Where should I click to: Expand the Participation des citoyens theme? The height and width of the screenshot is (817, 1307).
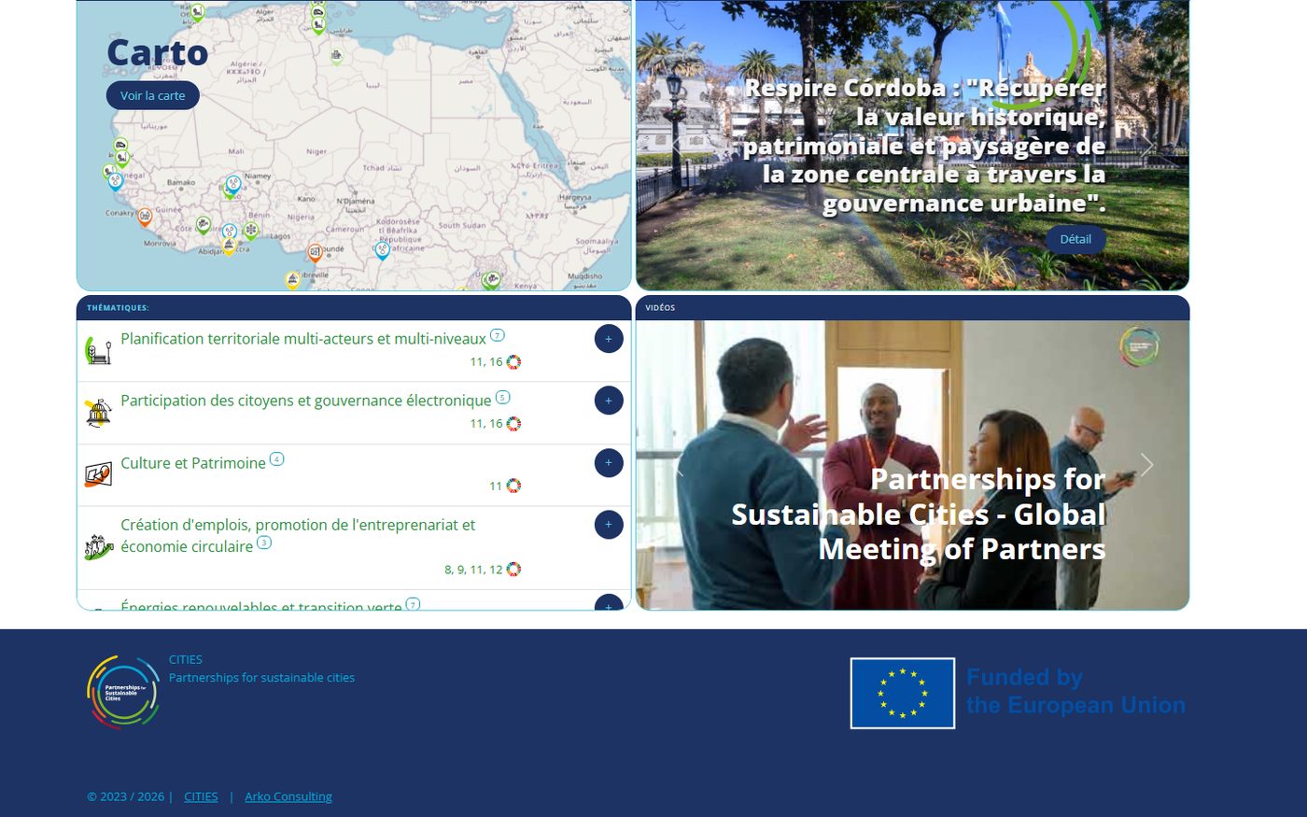point(609,401)
